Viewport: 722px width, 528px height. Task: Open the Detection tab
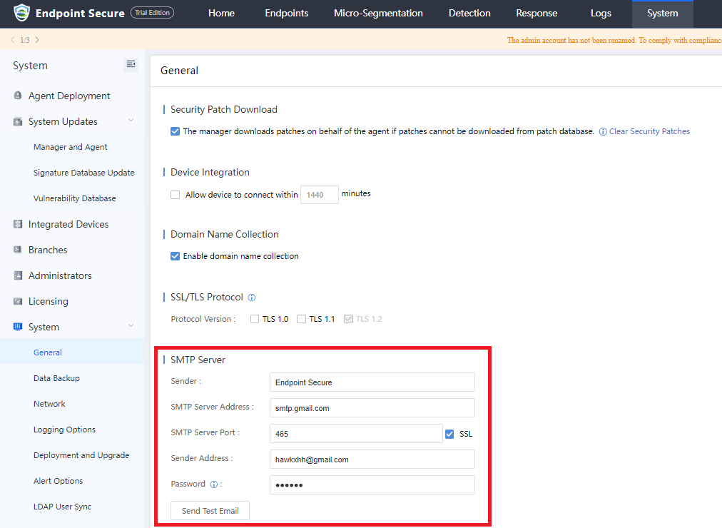(469, 14)
